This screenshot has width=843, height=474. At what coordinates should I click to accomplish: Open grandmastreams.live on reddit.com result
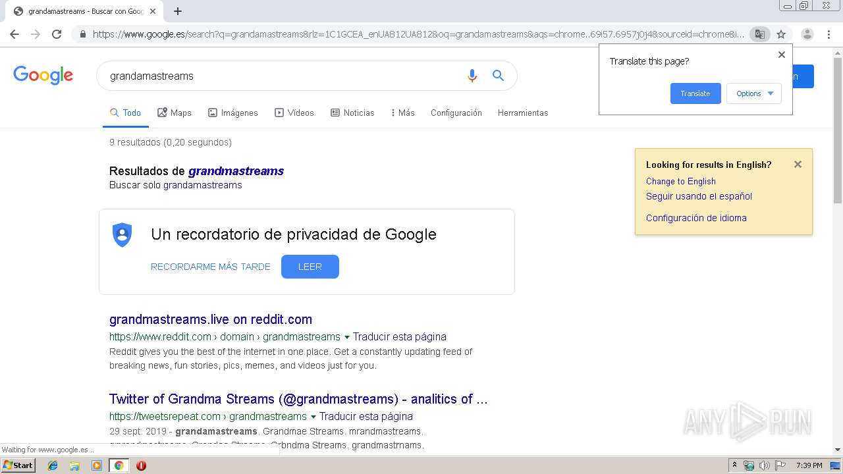click(x=211, y=319)
